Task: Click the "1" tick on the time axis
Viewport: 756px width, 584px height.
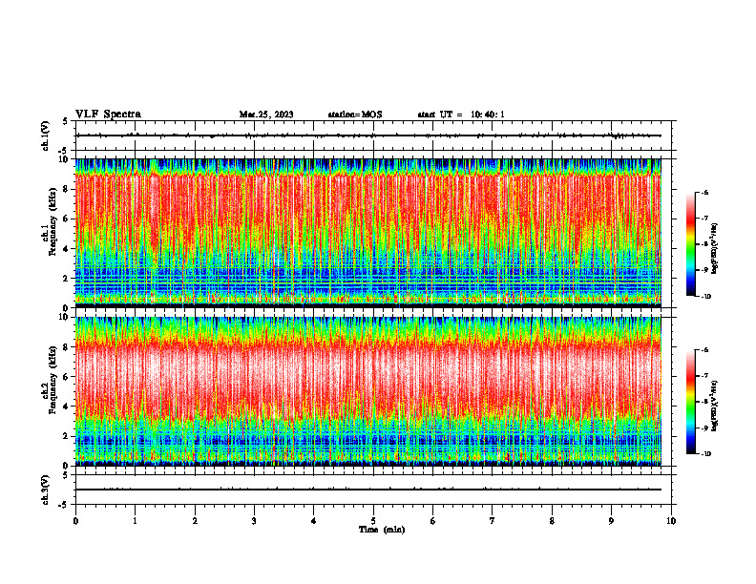Action: (x=135, y=521)
